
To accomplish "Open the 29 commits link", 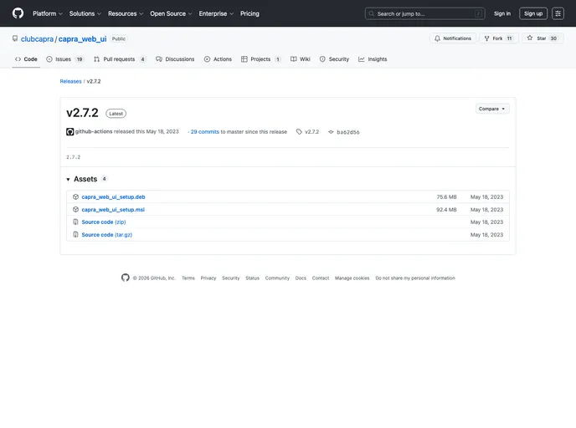I will coord(204,132).
